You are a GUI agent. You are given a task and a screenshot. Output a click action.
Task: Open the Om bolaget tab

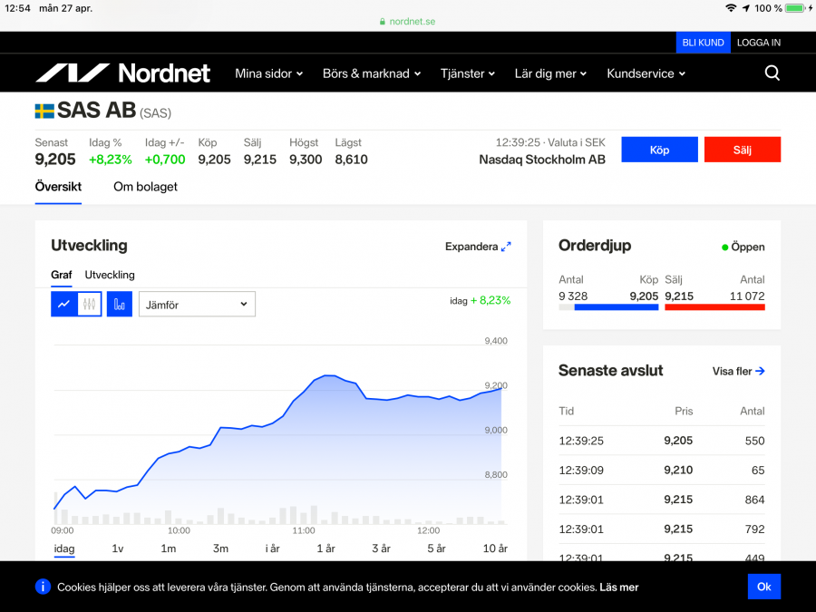145,187
